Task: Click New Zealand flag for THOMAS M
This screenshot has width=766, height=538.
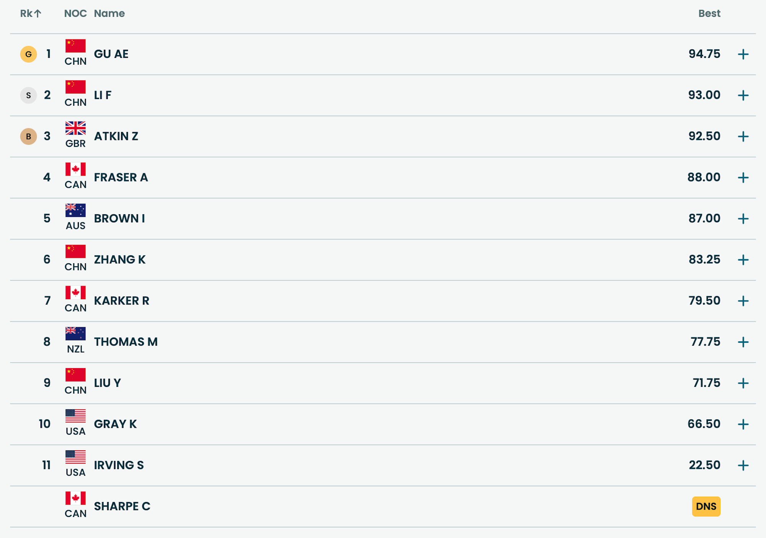Action: point(75,334)
